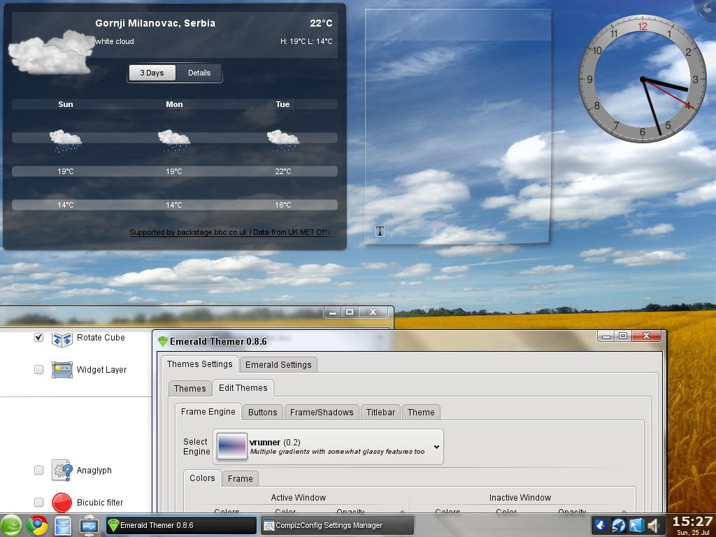Click the Active Window column header
The height and width of the screenshot is (537, 716).
point(298,497)
